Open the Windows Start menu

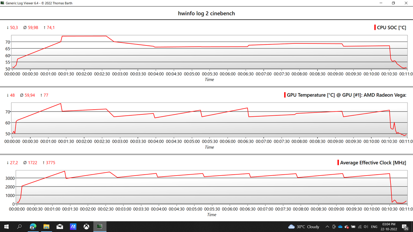click(6, 227)
